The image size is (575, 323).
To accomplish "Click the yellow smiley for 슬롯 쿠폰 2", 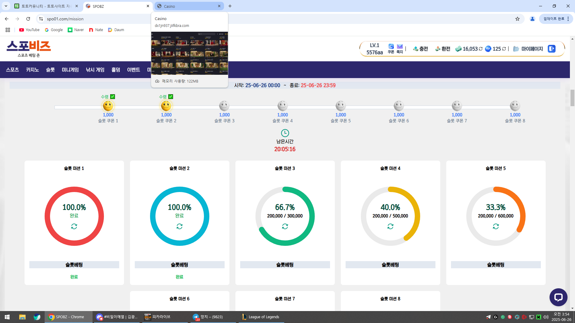I will [166, 106].
